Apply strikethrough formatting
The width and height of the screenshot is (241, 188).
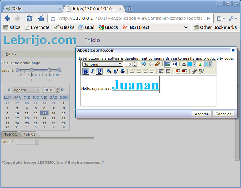(x=123, y=71)
